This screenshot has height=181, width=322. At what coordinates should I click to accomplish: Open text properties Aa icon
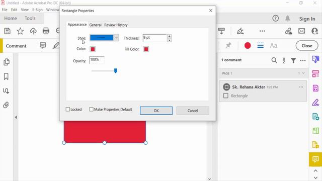pos(274,46)
